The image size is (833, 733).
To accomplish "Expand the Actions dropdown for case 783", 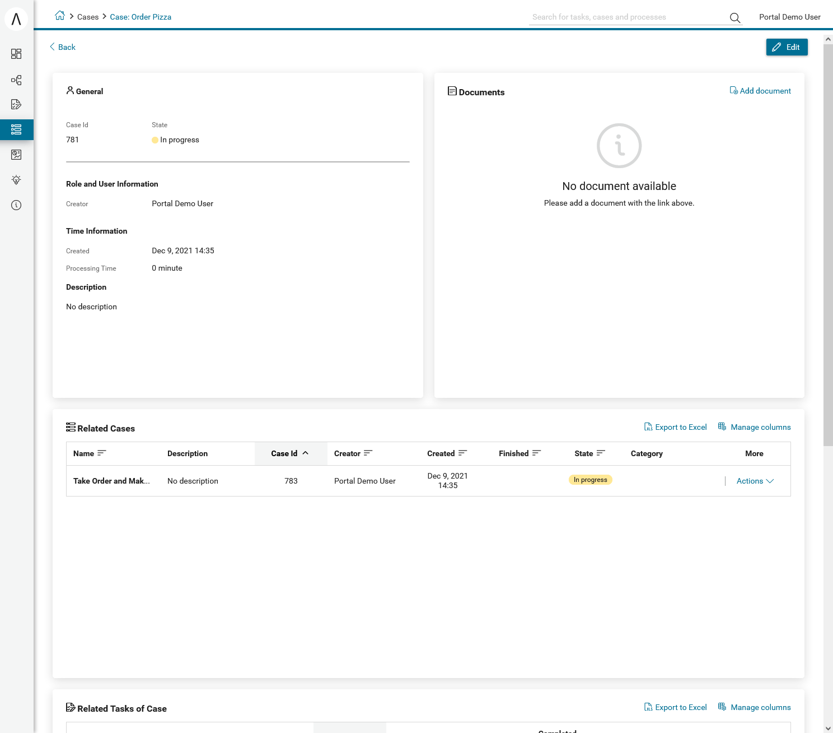I will 755,481.
